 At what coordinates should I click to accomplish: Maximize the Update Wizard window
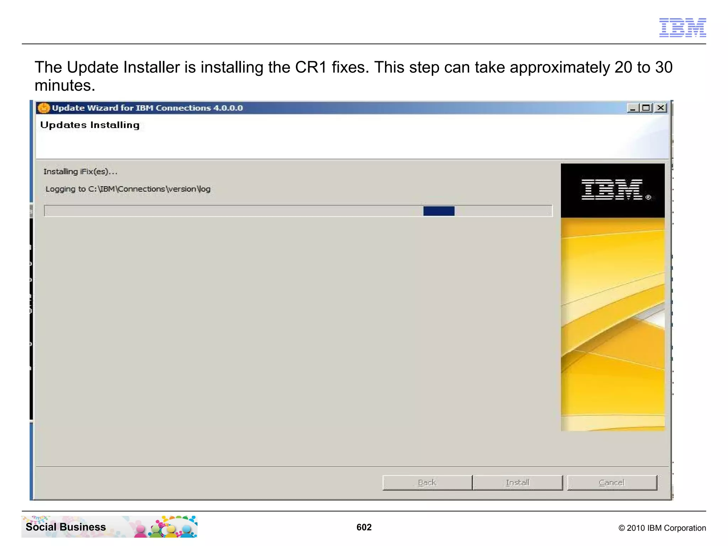646,108
